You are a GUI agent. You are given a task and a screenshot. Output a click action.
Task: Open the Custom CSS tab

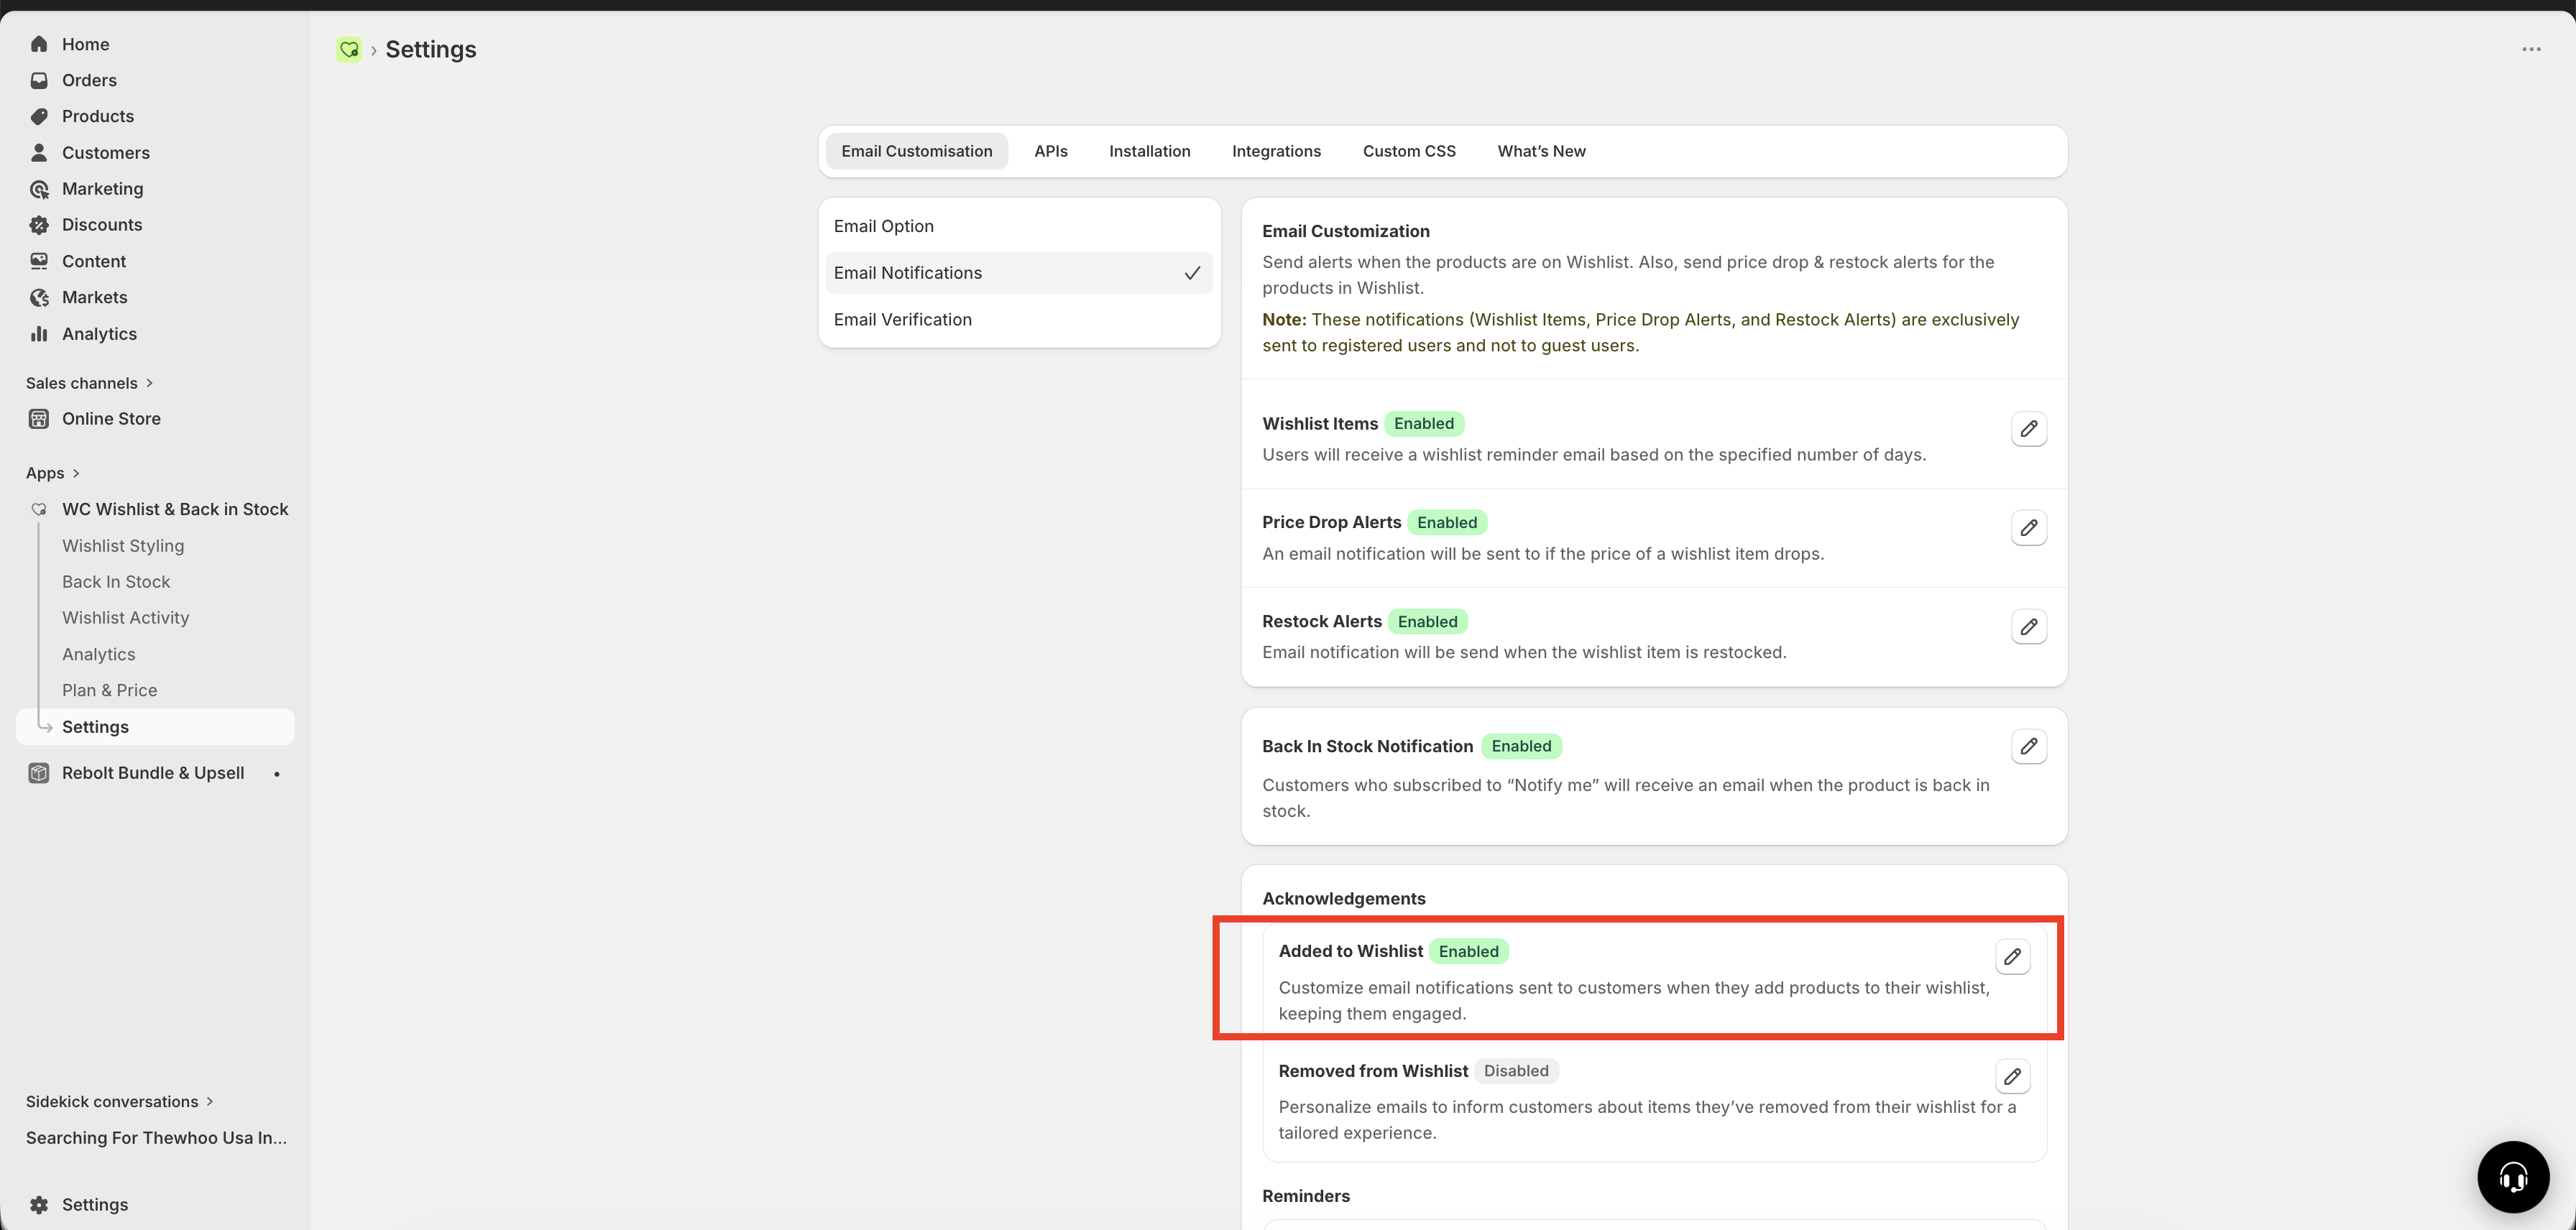[x=1409, y=151]
